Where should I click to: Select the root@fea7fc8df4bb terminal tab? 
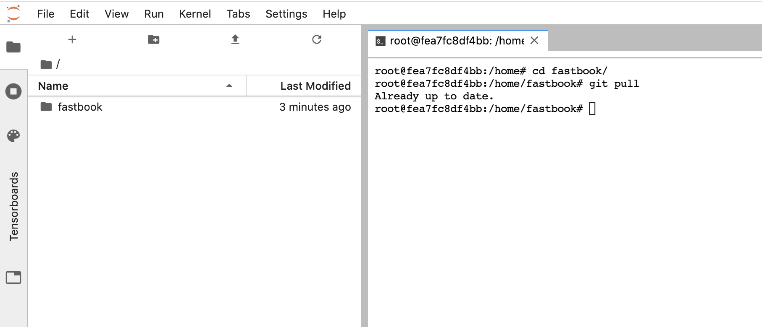(456, 41)
